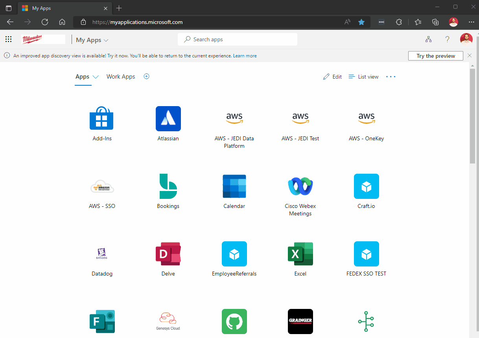The height and width of the screenshot is (338, 479).
Task: Open the Calendar app icon
Action: click(234, 186)
